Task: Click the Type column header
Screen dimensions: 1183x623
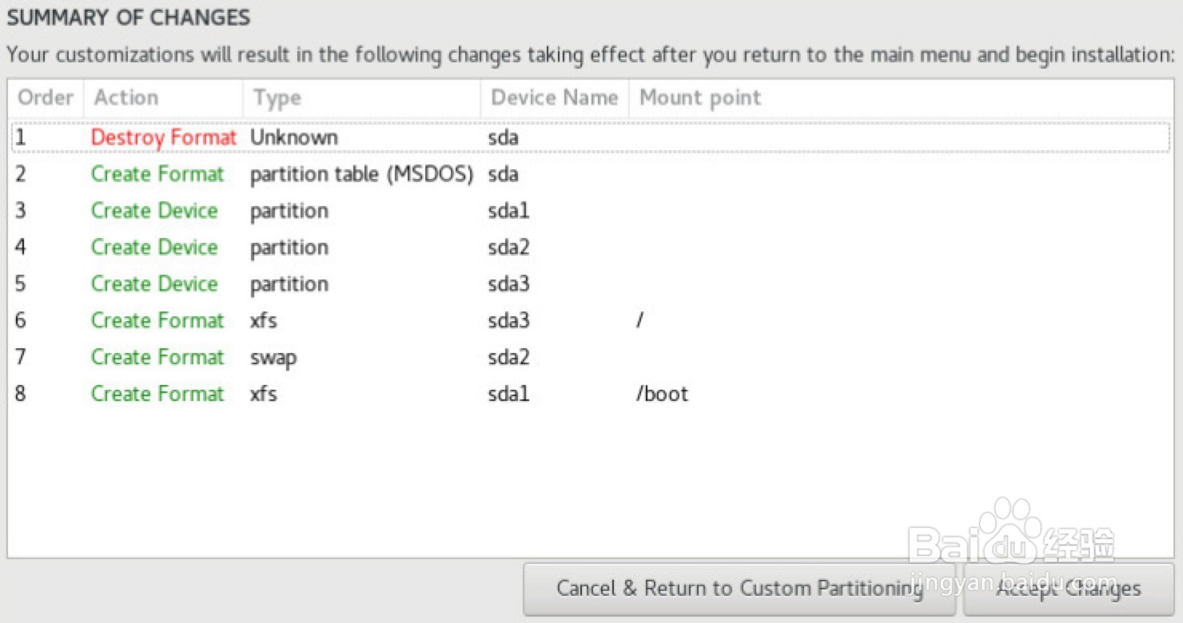Action: (277, 97)
